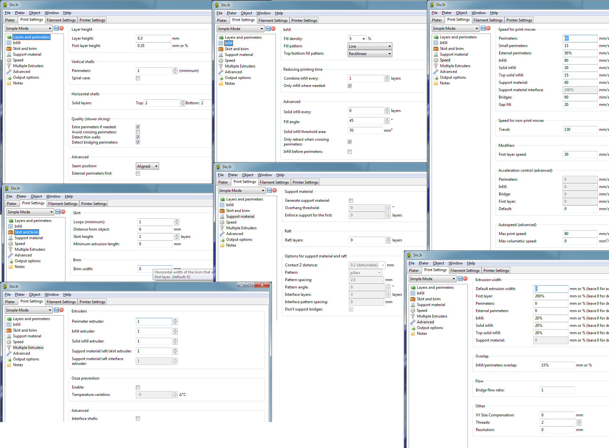Toggle Spiral vase checkbox
The width and height of the screenshot is (609, 448).
click(138, 78)
